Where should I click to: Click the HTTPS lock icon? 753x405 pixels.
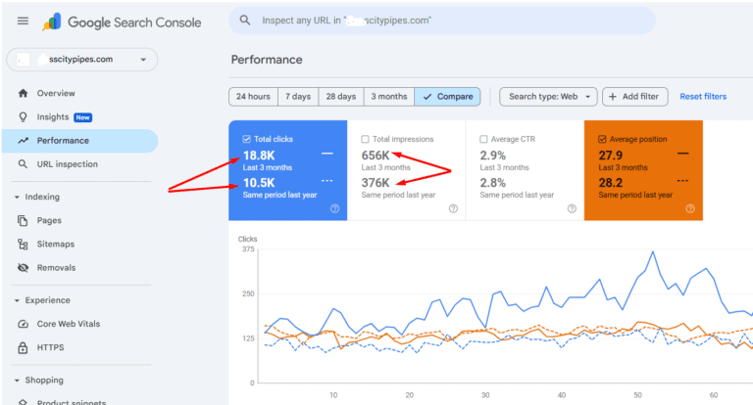(23, 347)
